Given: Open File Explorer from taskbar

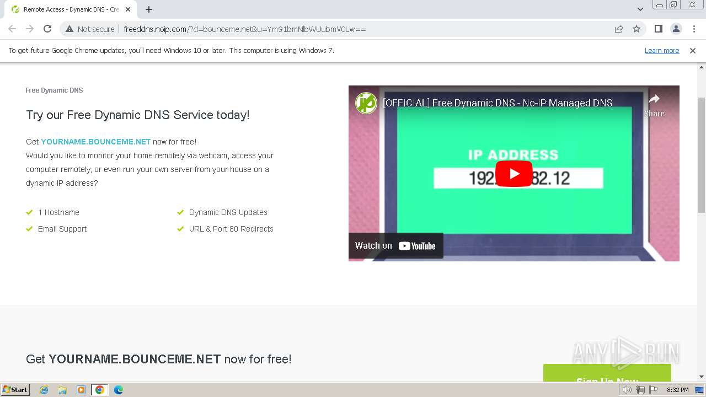Looking at the screenshot, I should pos(62,390).
